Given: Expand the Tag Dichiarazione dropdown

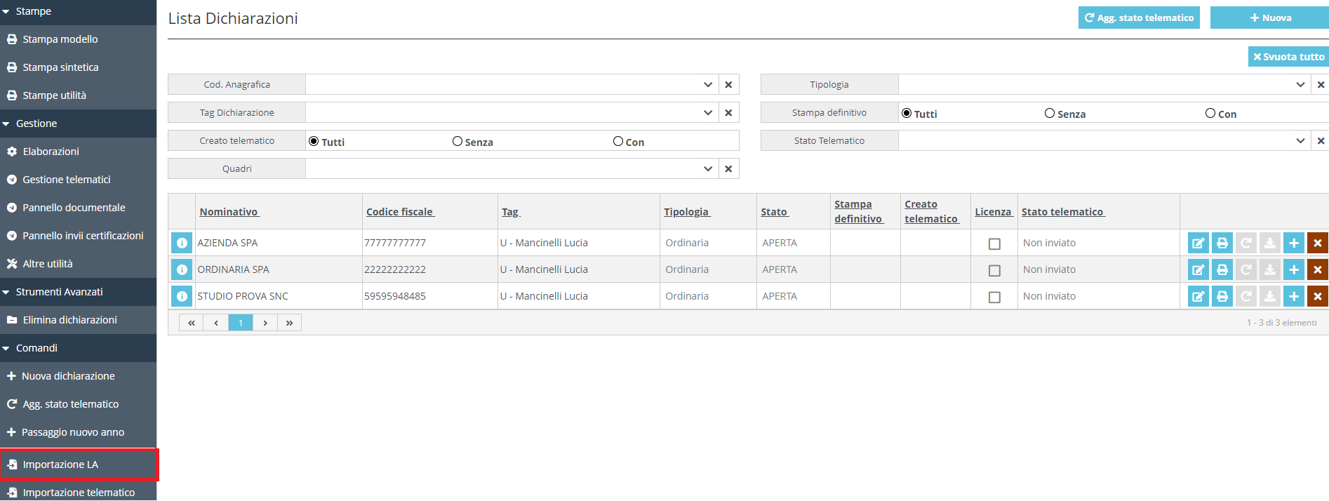Looking at the screenshot, I should click(707, 112).
